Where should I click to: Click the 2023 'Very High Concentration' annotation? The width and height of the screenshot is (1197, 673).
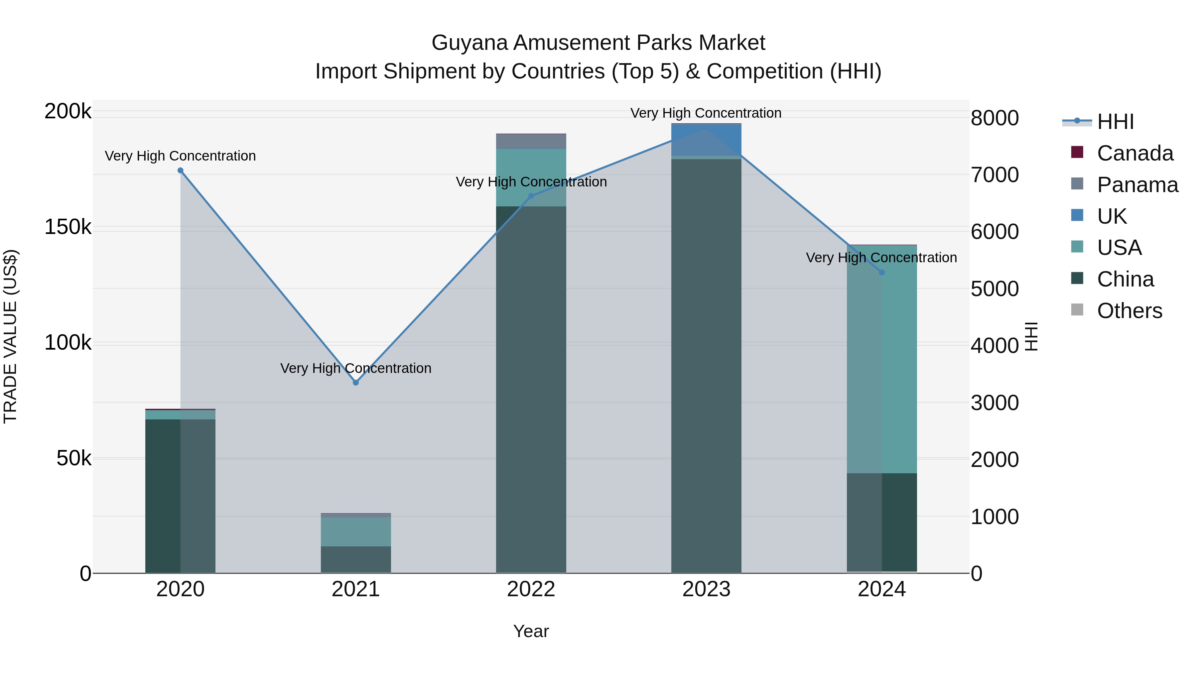click(x=706, y=113)
